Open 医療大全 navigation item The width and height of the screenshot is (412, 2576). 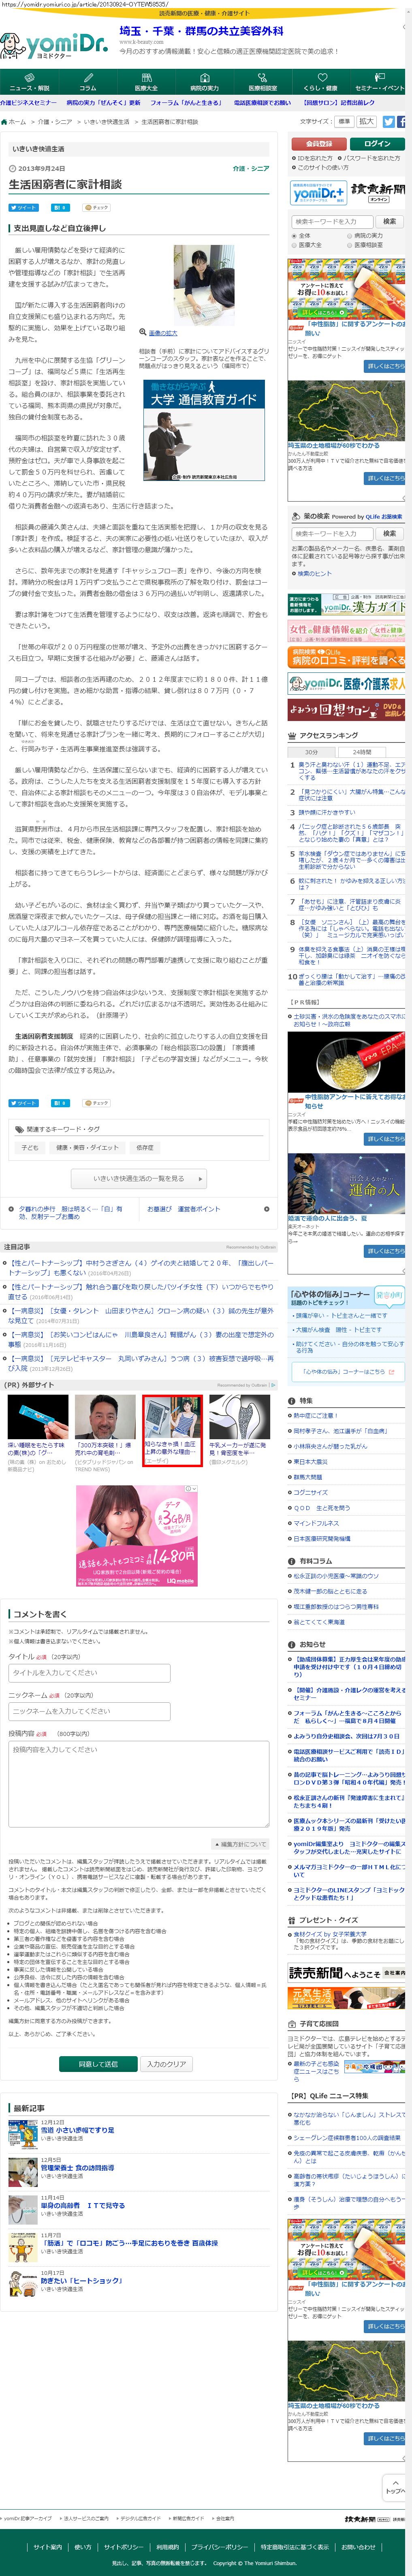[x=146, y=82]
